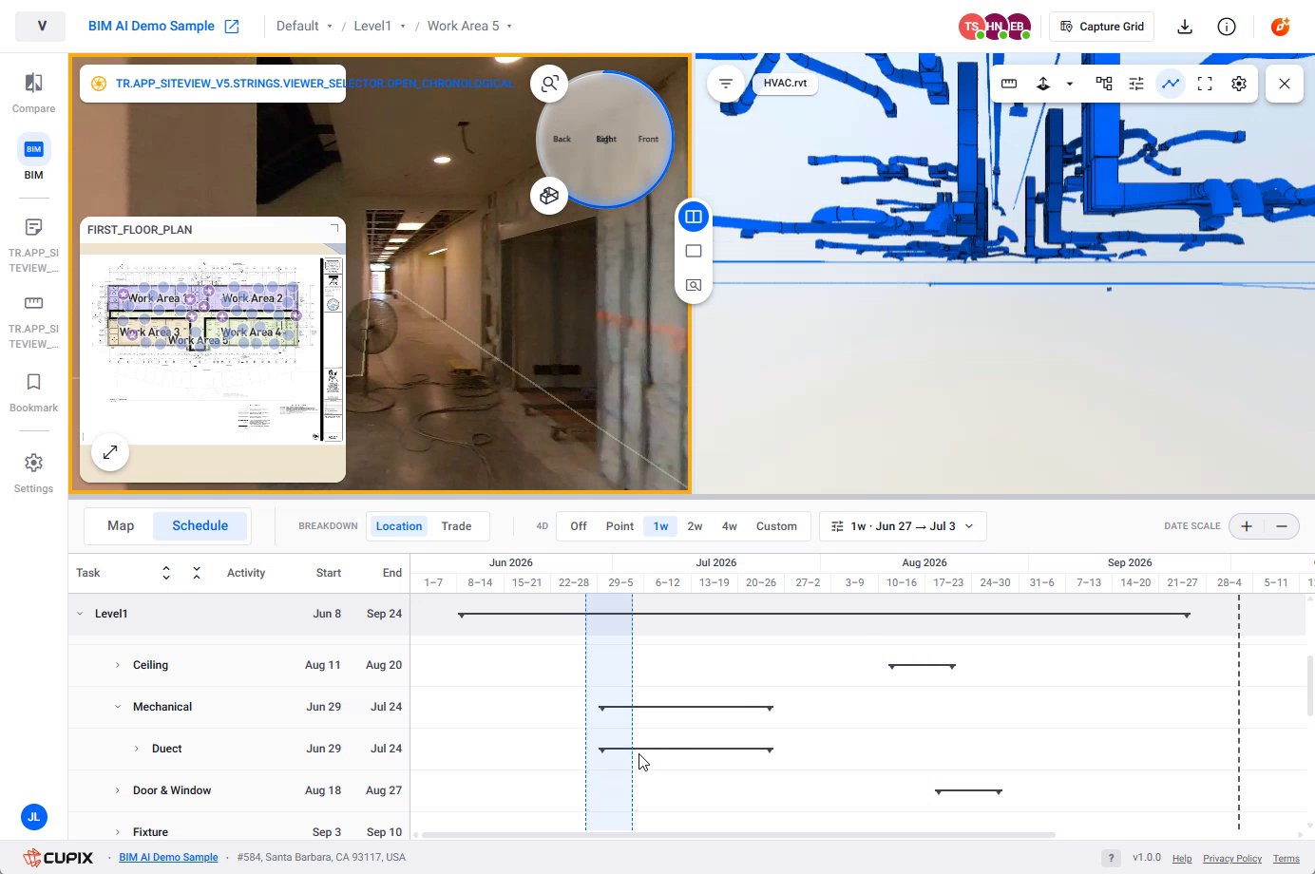The width and height of the screenshot is (1315, 874).
Task: Open the 1w Jun 27 to Jul 3 date range dropdown
Action: pyautogui.click(x=903, y=526)
